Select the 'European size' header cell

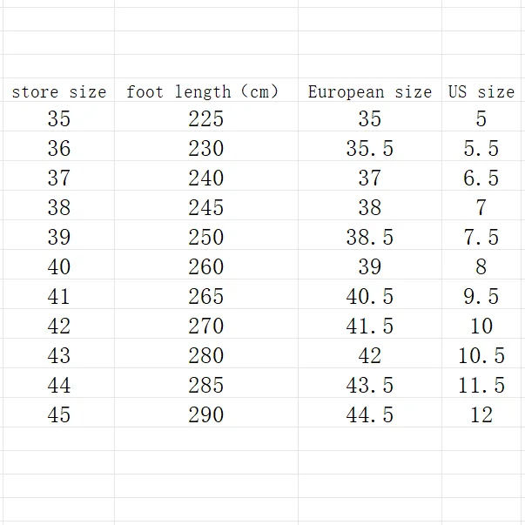coord(369,91)
